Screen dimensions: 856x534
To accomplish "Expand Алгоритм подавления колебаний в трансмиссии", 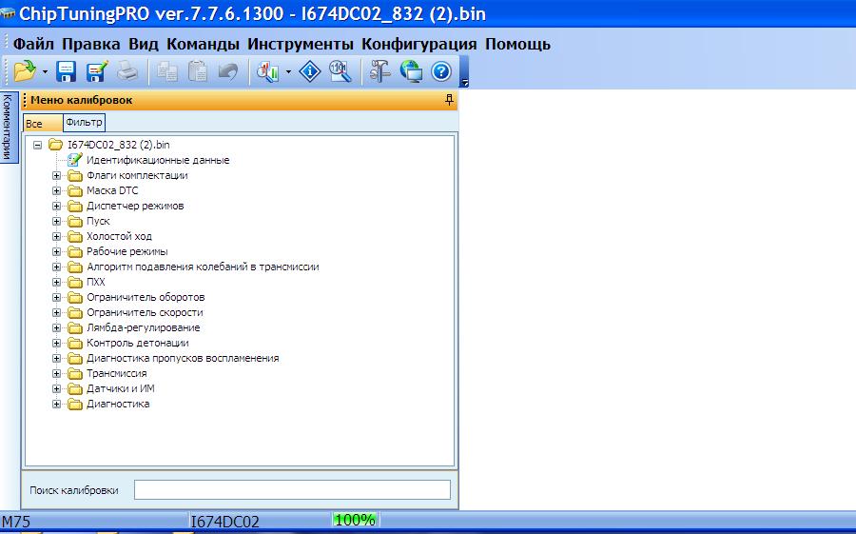I will coord(56,267).
